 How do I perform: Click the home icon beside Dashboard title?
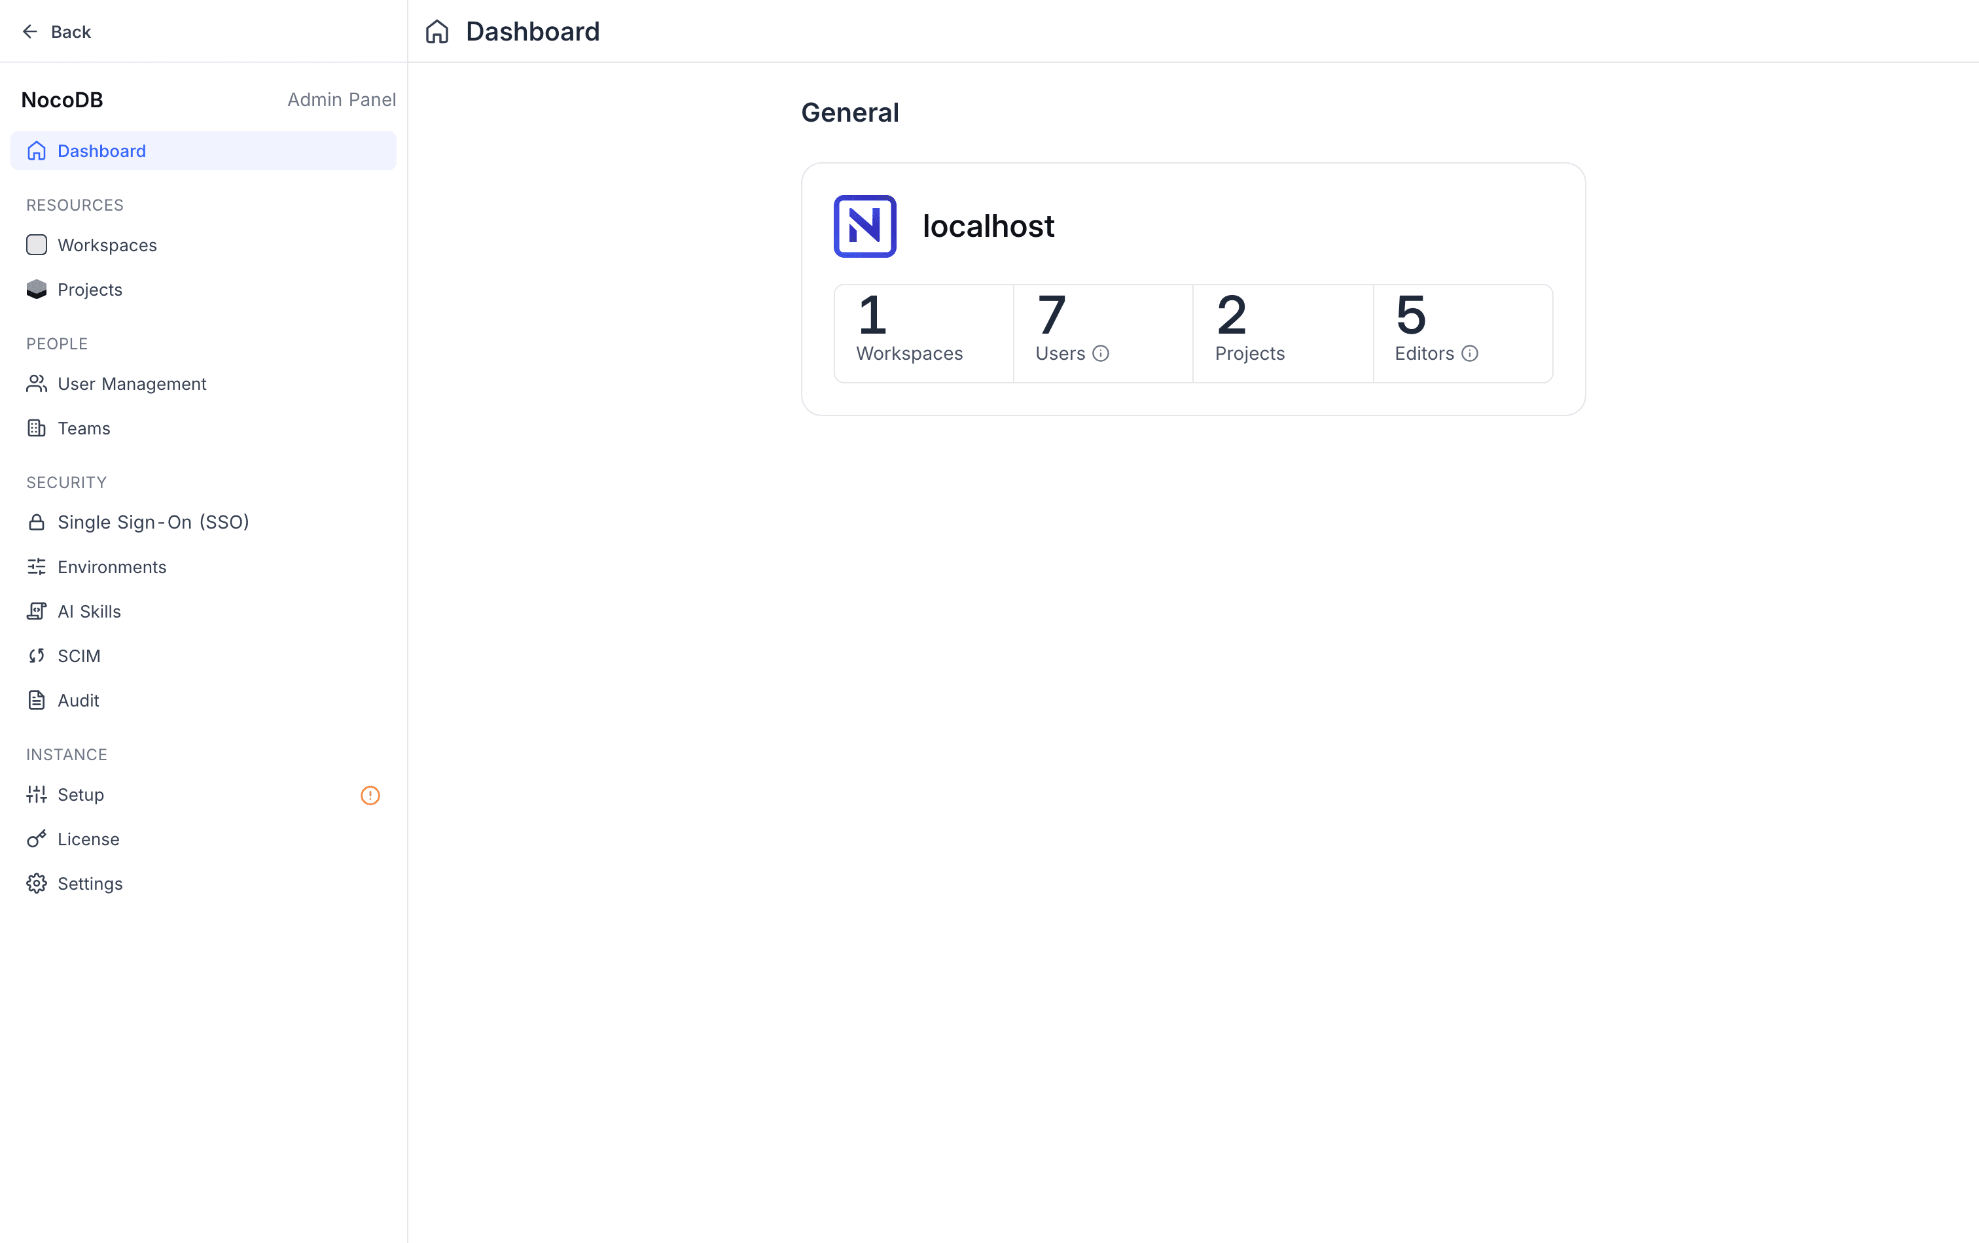437,31
